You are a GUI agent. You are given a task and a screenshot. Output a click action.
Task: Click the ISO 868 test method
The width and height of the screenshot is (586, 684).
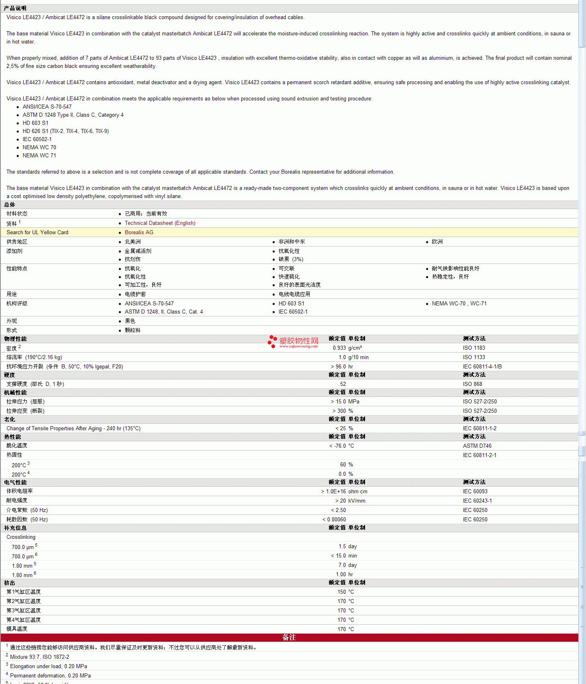point(472,384)
